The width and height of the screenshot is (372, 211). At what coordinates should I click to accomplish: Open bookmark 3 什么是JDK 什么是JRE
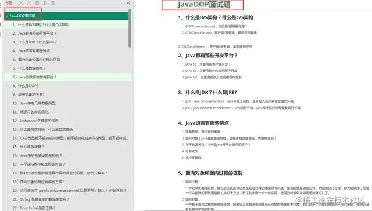click(x=35, y=42)
